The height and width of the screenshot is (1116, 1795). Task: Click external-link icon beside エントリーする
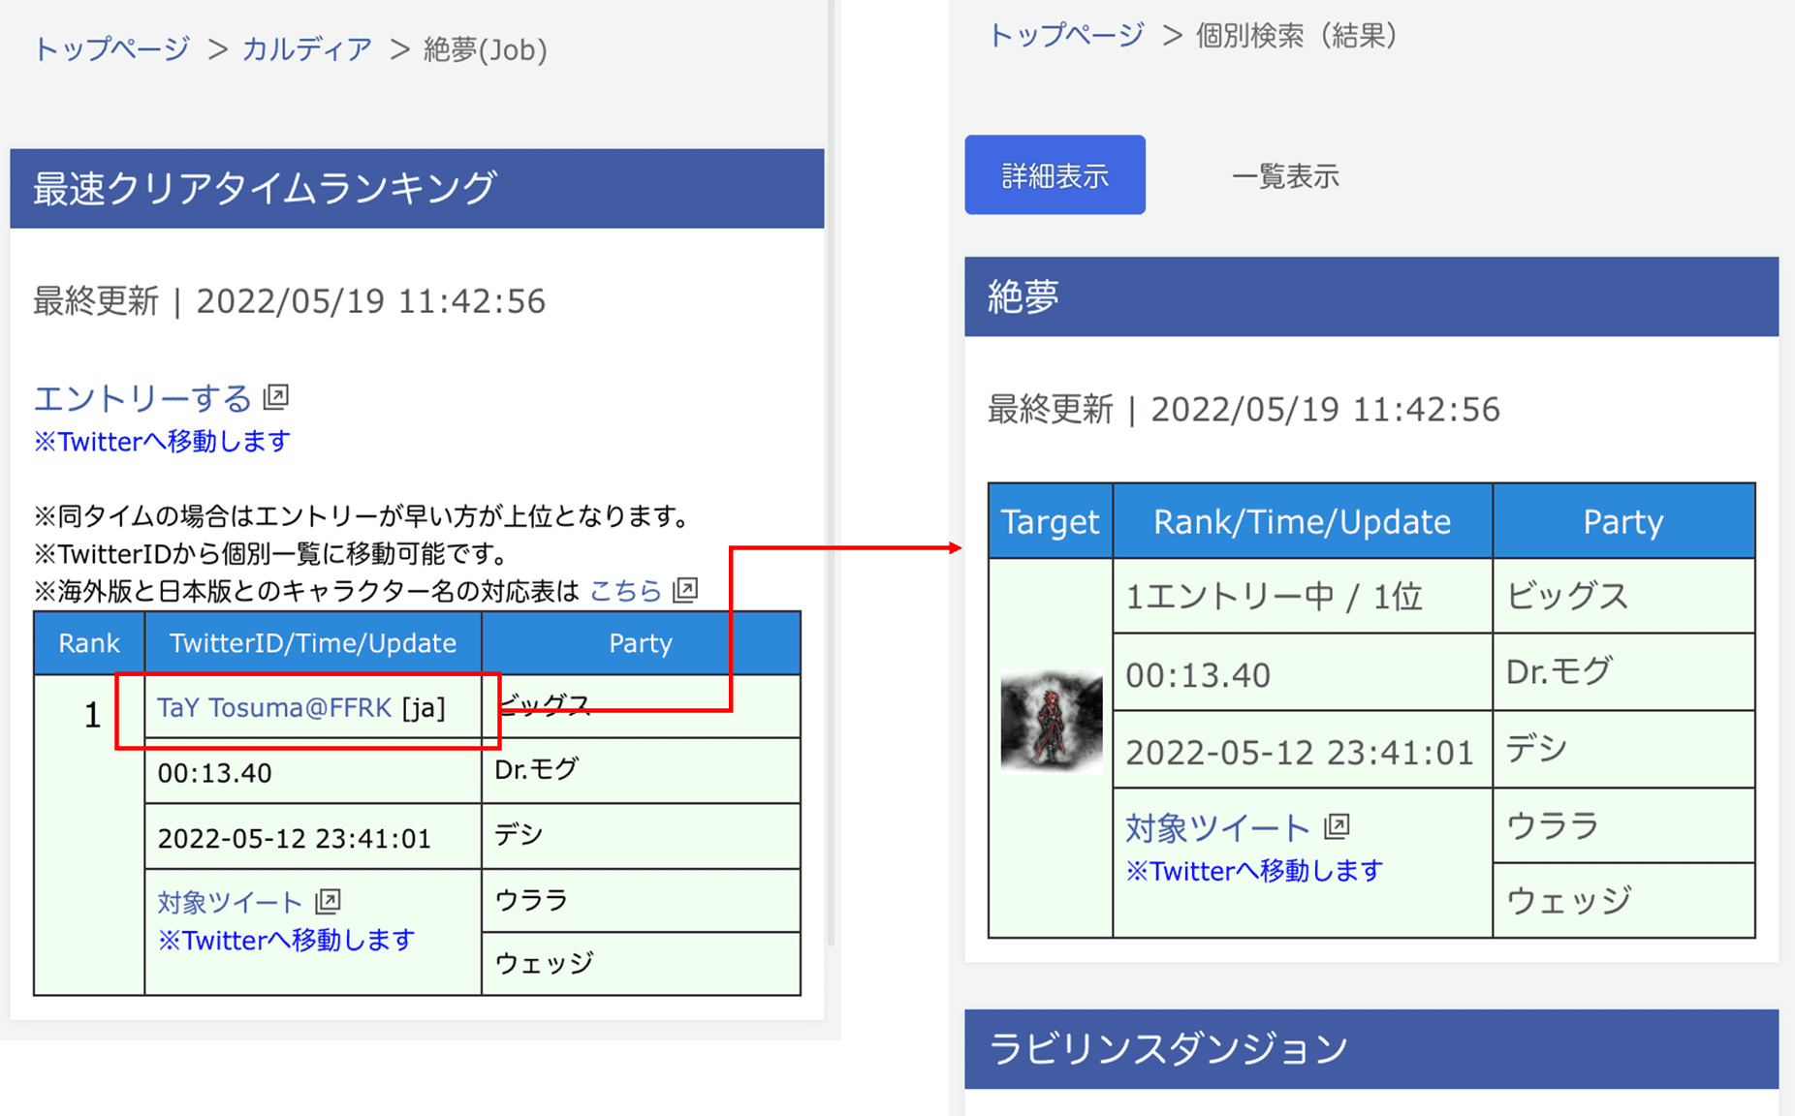click(x=277, y=396)
